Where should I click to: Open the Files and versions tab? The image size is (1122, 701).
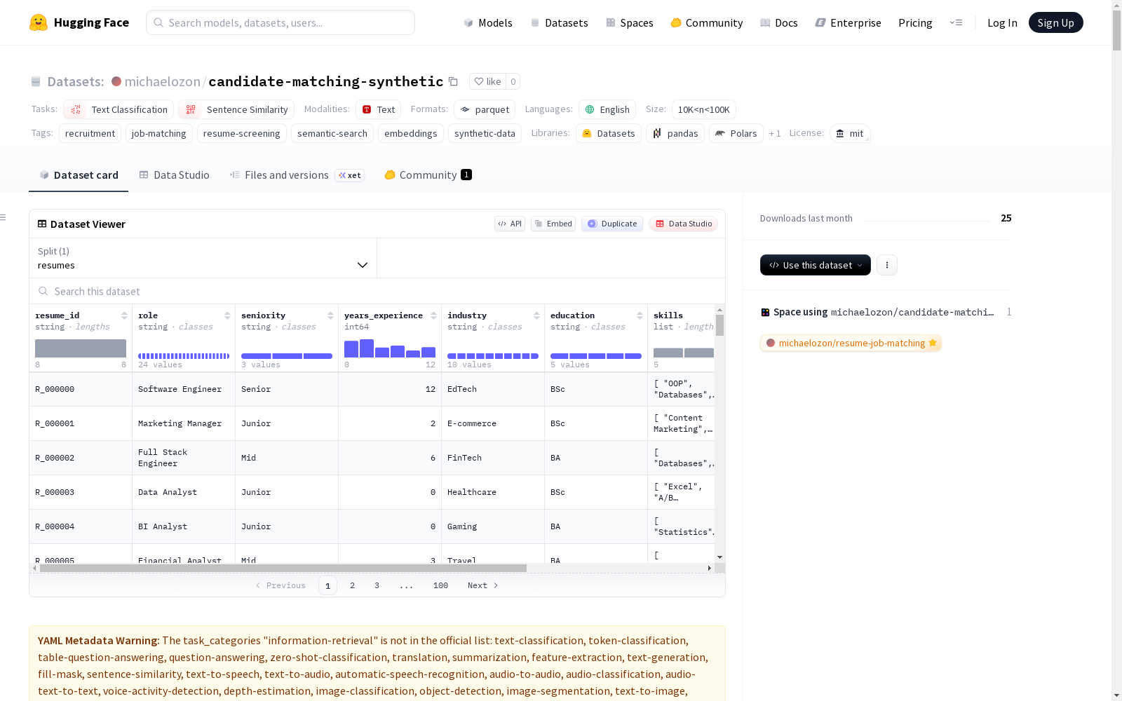[297, 175]
